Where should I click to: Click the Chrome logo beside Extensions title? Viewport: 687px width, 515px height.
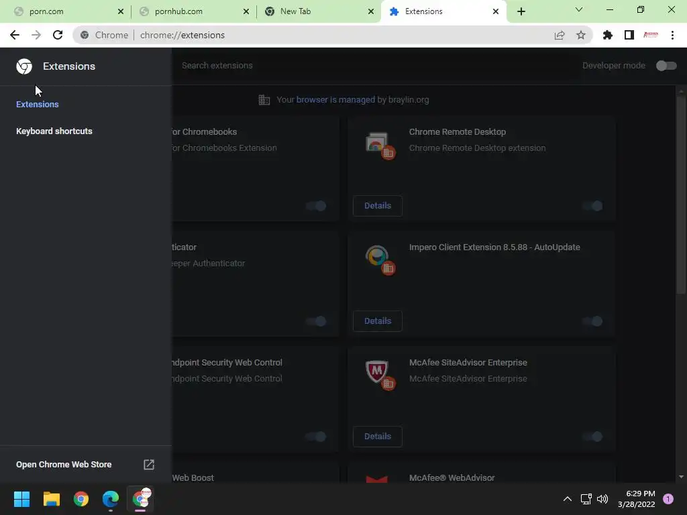(x=24, y=66)
